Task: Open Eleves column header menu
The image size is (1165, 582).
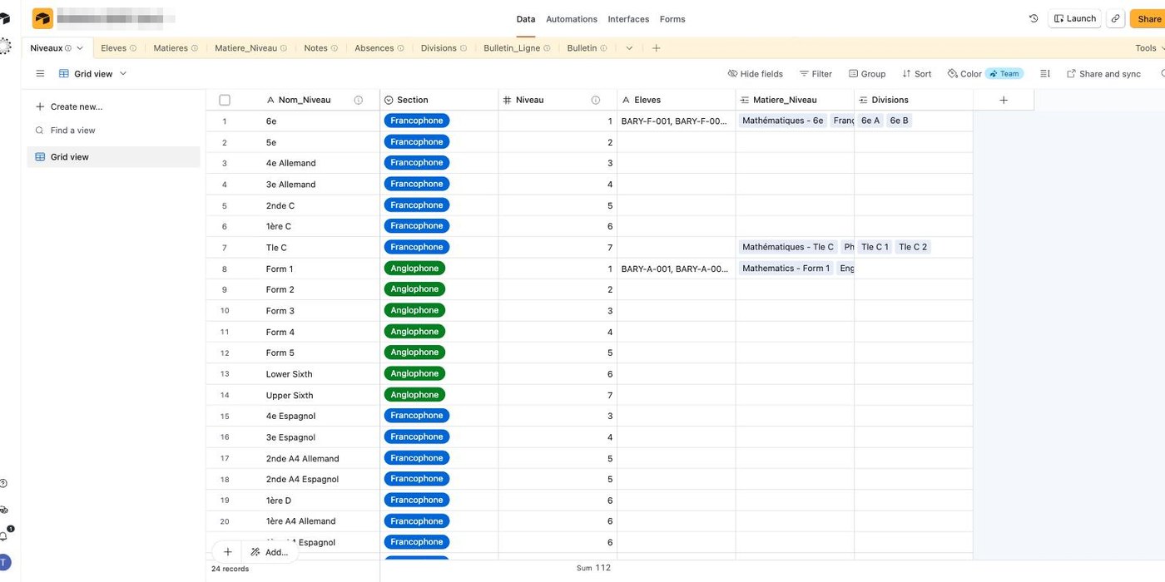Action: click(677, 100)
